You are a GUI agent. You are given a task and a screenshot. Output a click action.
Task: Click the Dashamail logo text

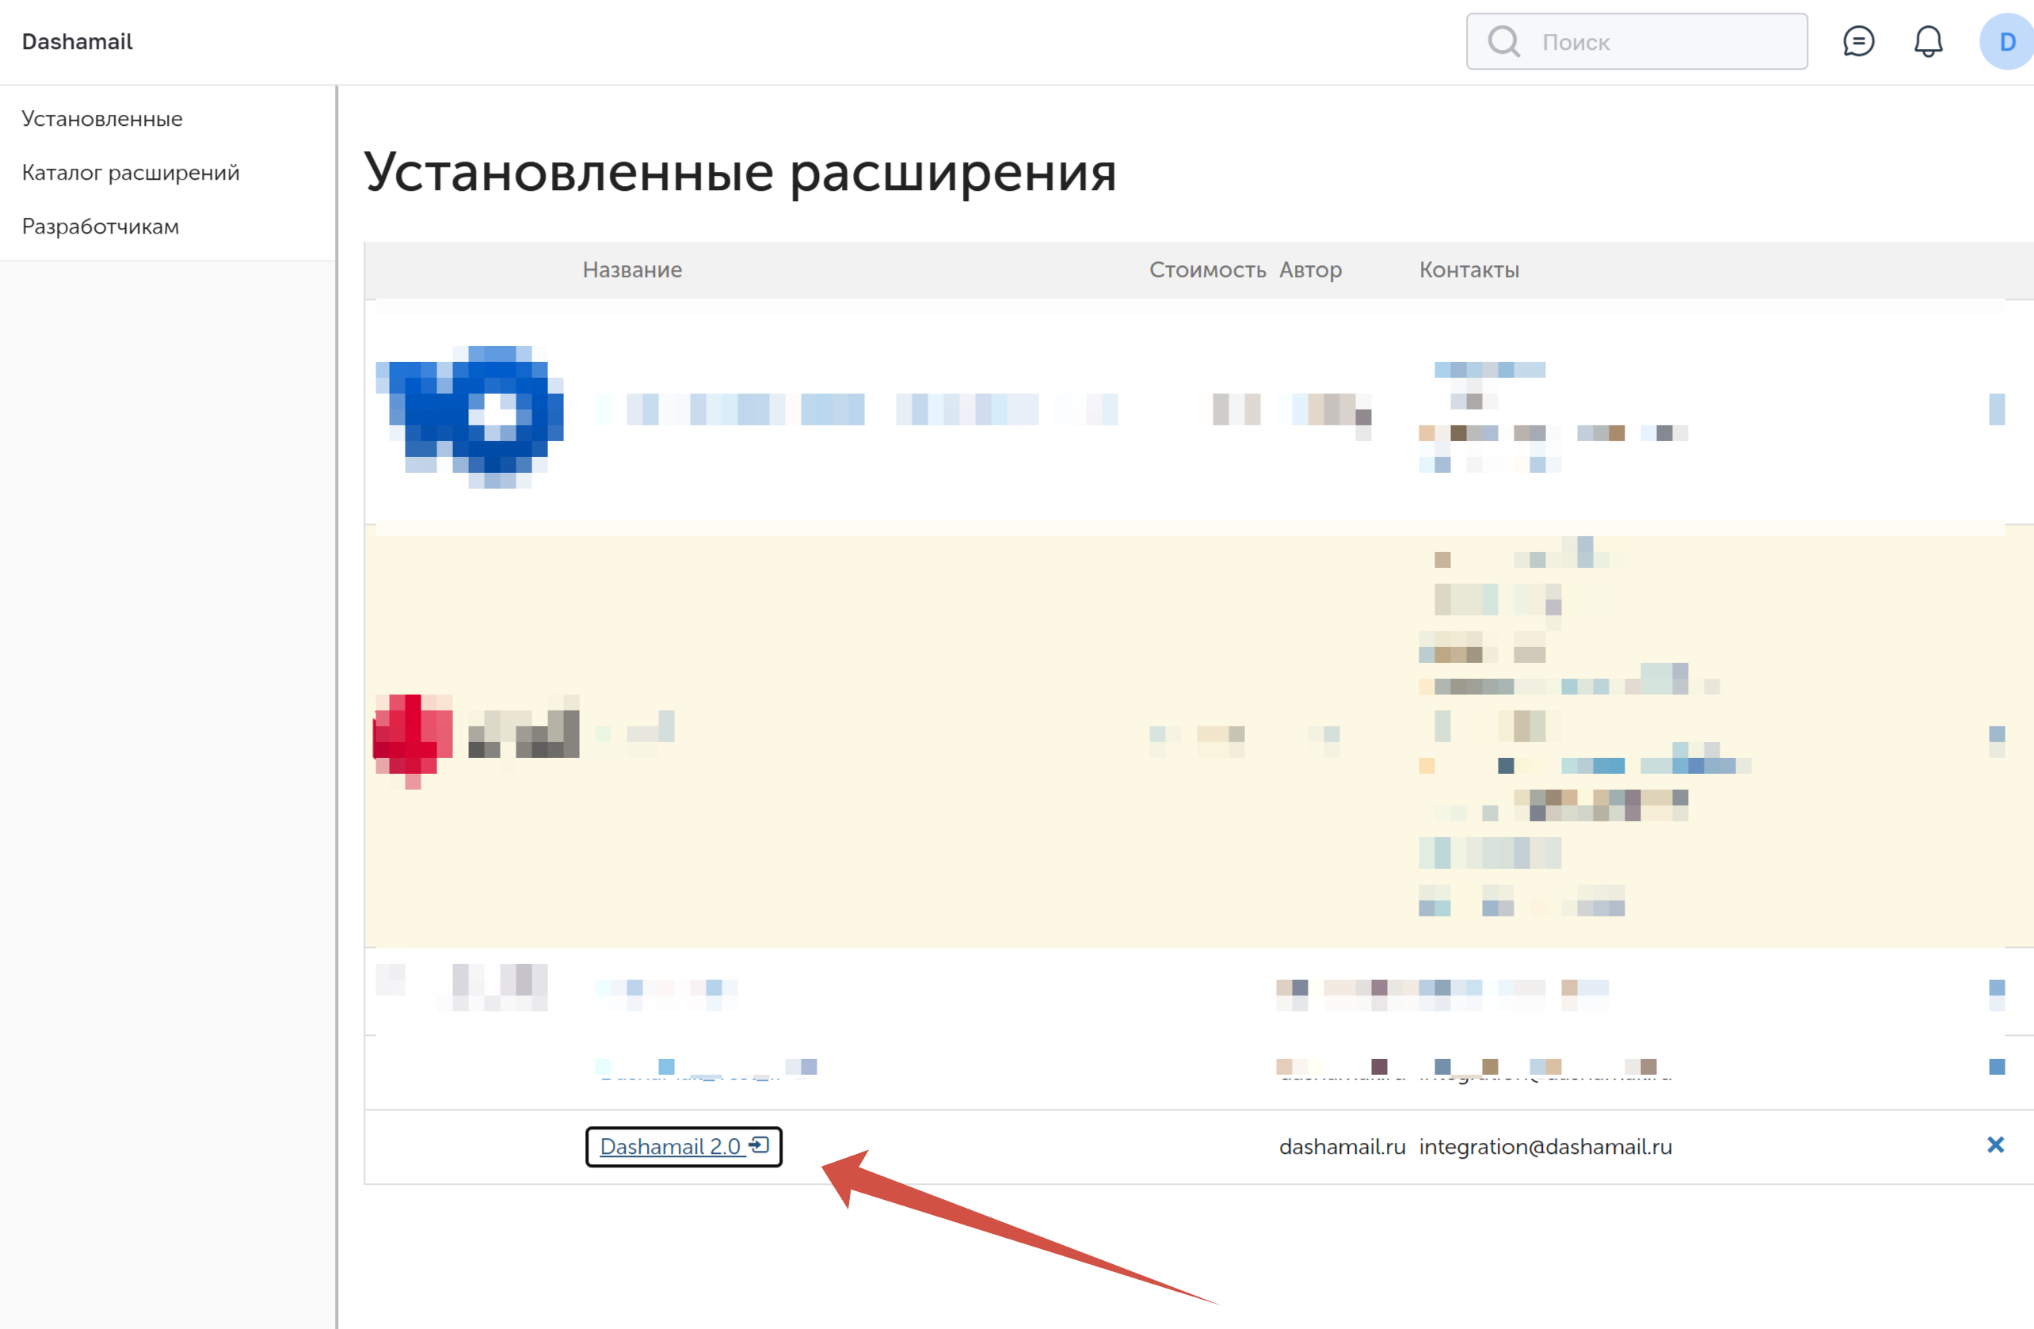(x=77, y=42)
